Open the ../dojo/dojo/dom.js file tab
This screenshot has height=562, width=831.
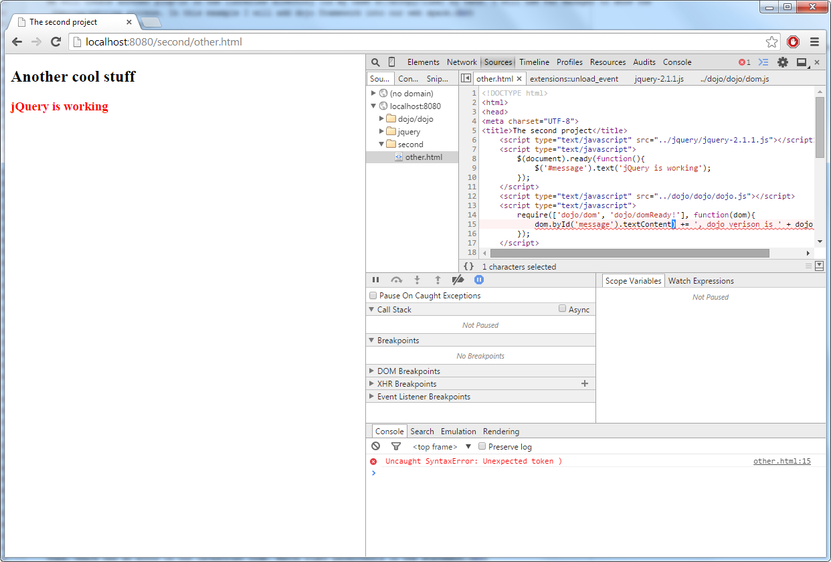point(735,79)
